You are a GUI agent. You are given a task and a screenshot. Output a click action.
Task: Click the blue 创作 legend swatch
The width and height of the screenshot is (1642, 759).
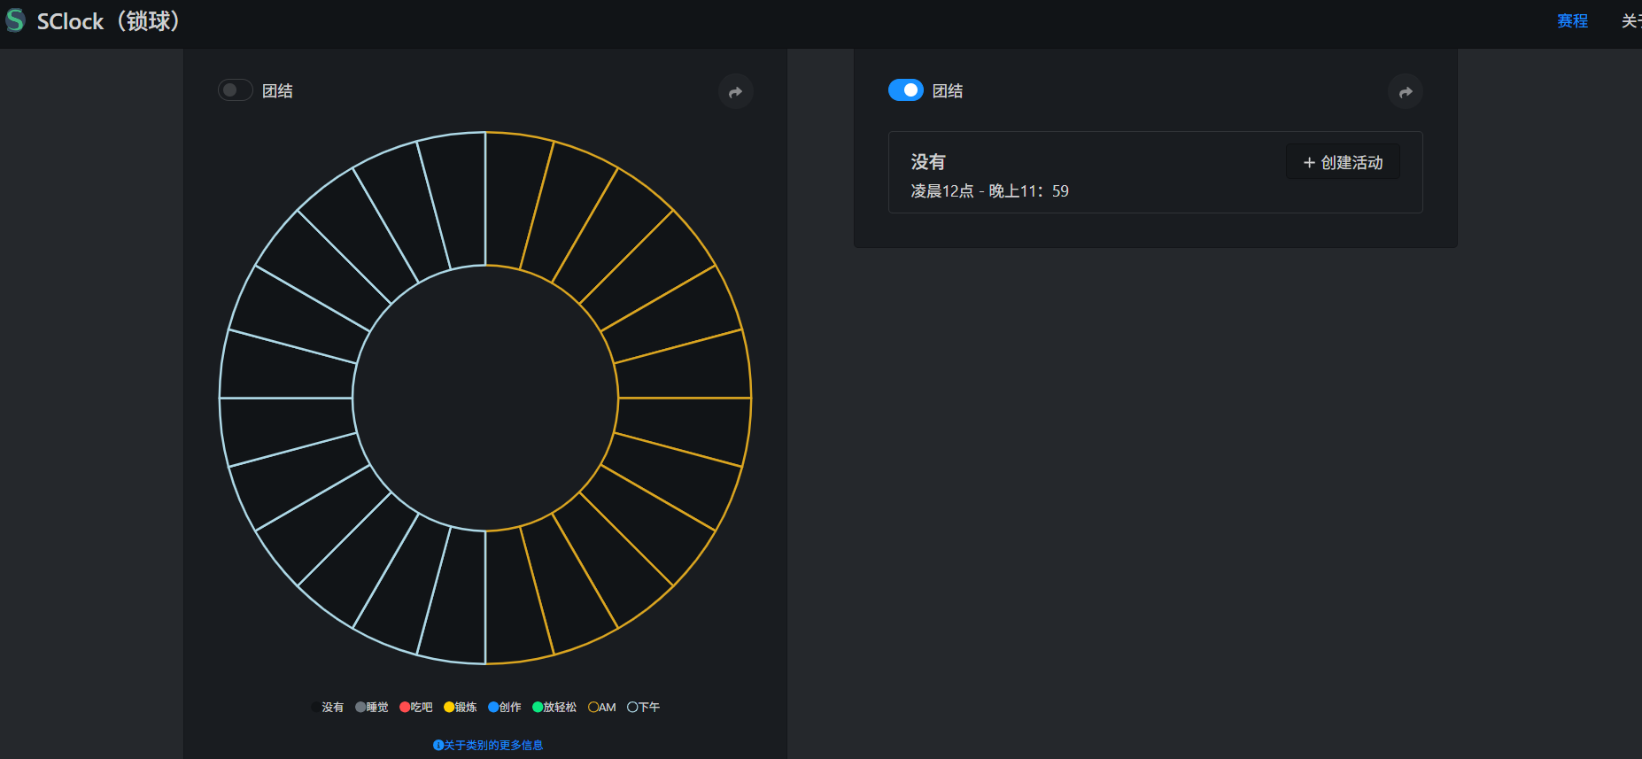pyautogui.click(x=493, y=707)
